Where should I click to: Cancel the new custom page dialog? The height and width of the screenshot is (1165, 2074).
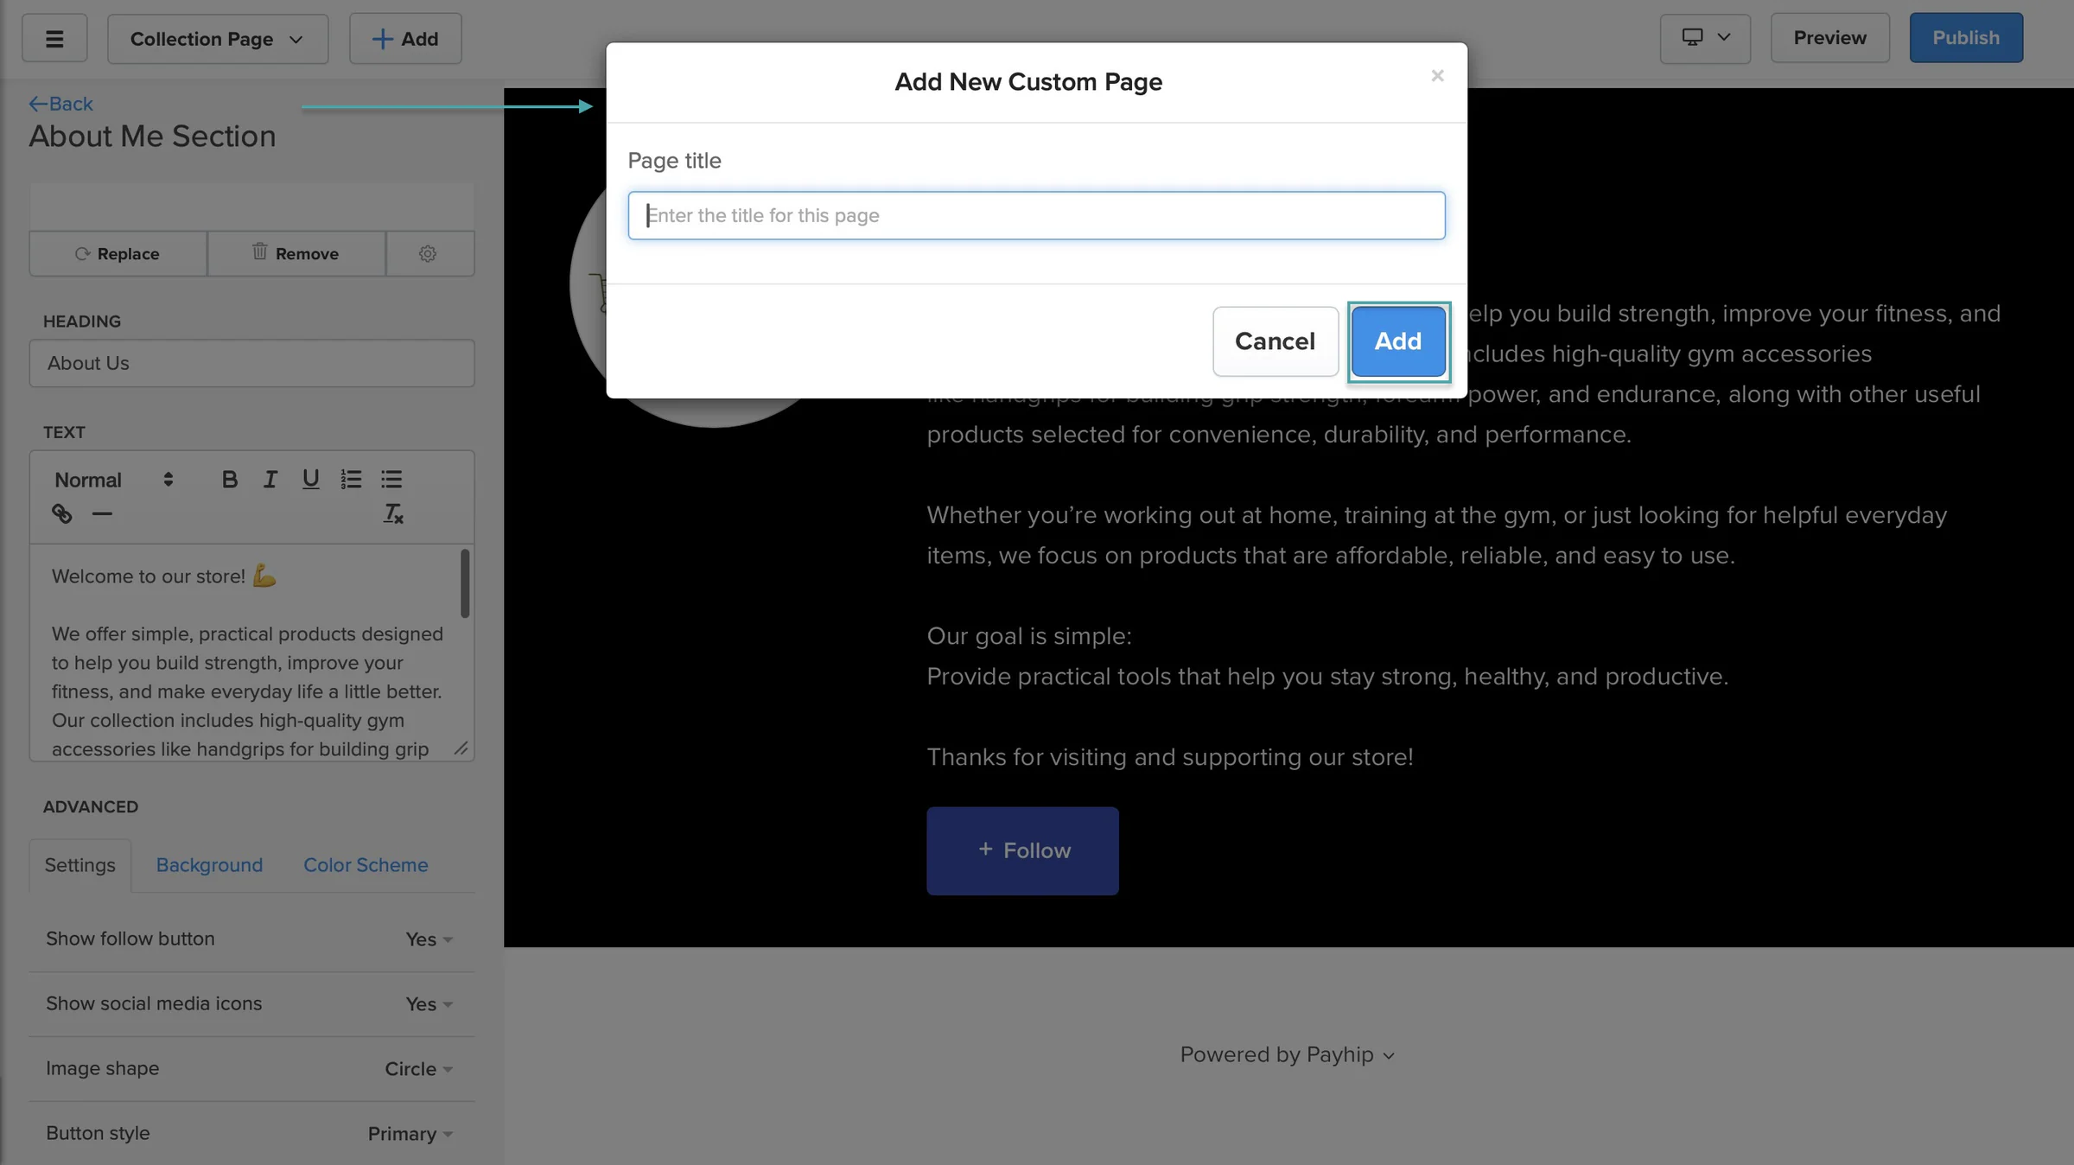pos(1276,341)
